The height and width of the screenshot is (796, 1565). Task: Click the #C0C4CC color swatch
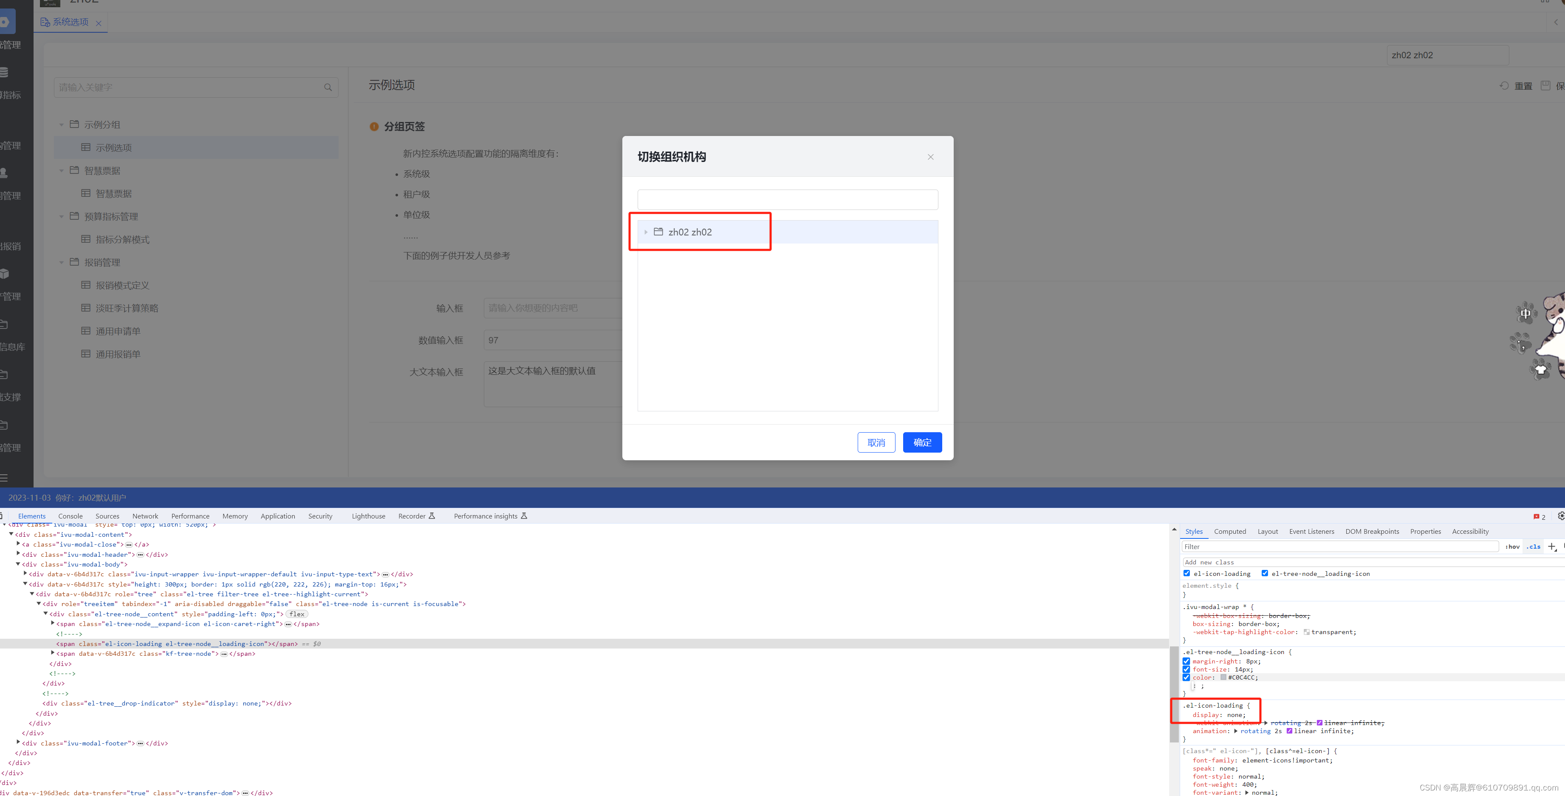[1223, 677]
